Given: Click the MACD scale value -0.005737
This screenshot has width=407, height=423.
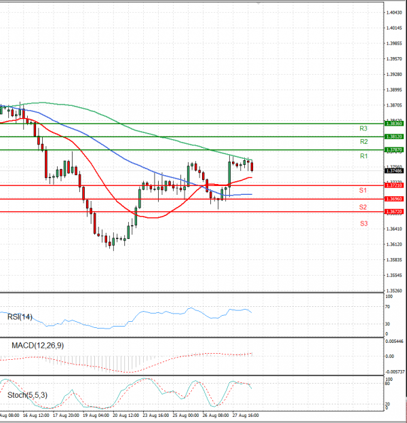Looking at the screenshot, I should 395,372.
